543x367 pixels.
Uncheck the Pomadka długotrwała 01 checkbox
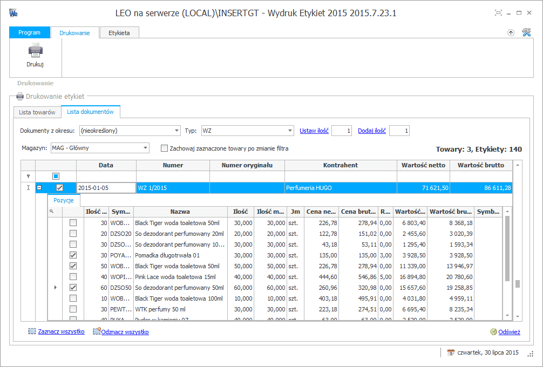point(73,255)
